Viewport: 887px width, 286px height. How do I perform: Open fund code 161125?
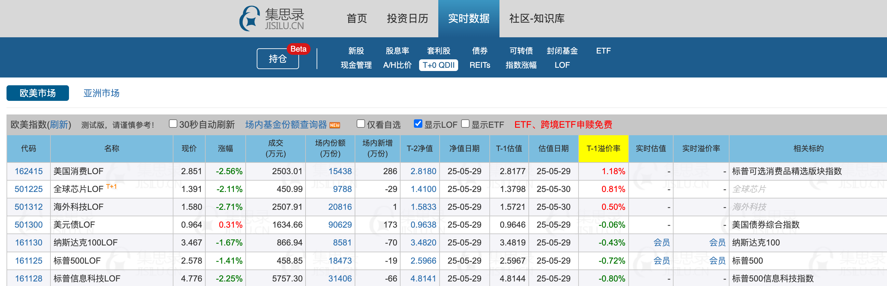(x=29, y=261)
